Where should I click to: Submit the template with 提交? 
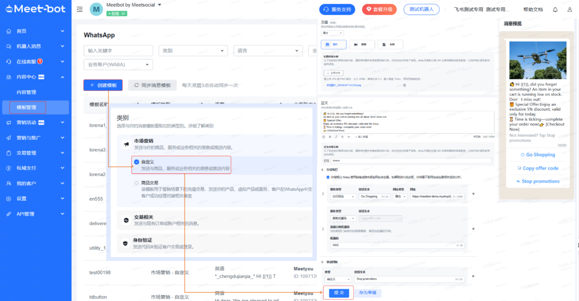pos(338,293)
